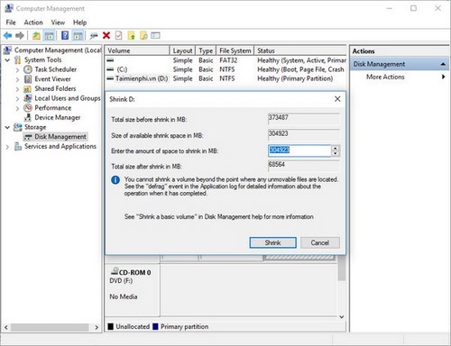Click the amount of space to shrink field
The image size is (451, 346).
pyautogui.click(x=299, y=150)
